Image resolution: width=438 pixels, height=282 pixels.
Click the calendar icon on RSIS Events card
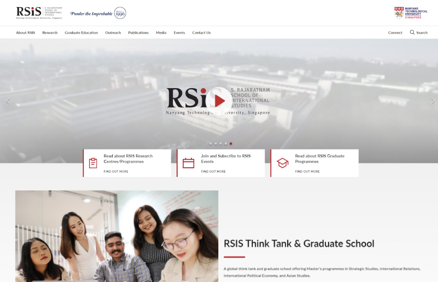[188, 163]
